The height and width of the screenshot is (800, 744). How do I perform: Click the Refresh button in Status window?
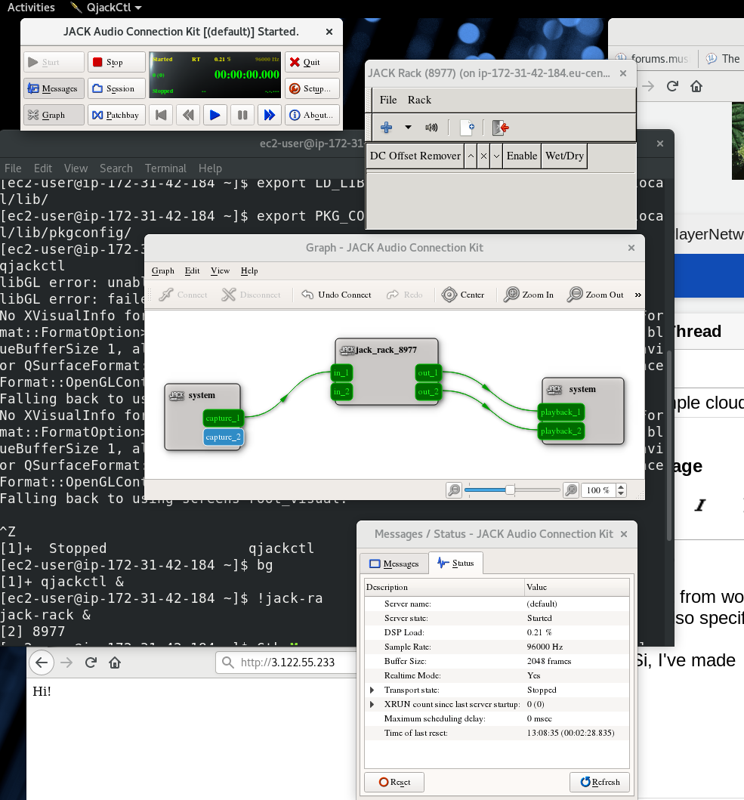click(599, 782)
